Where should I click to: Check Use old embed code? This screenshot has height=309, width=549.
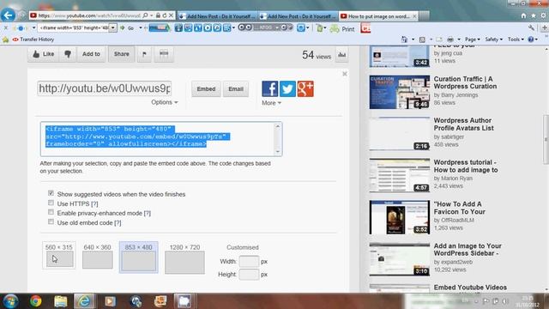point(51,221)
